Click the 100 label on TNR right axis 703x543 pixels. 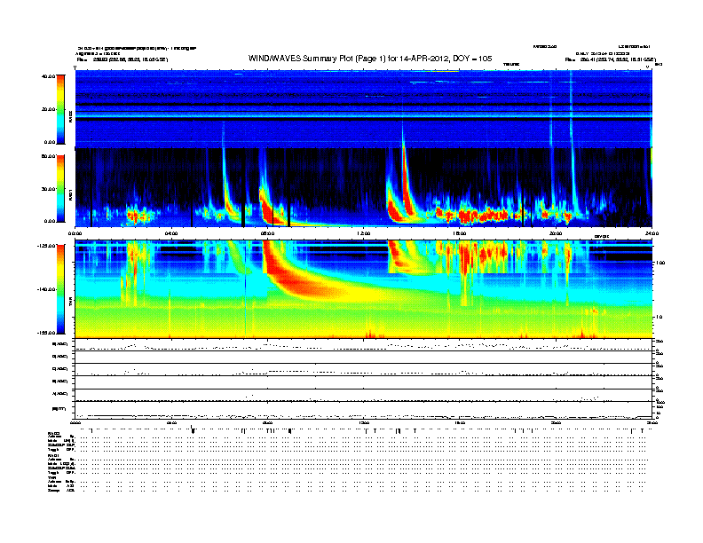point(660,263)
